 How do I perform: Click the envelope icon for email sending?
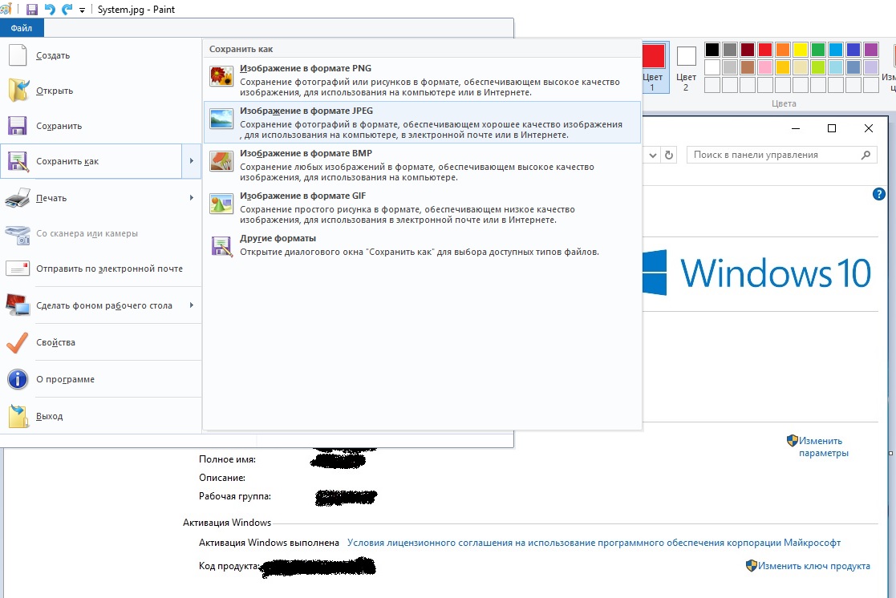18,269
